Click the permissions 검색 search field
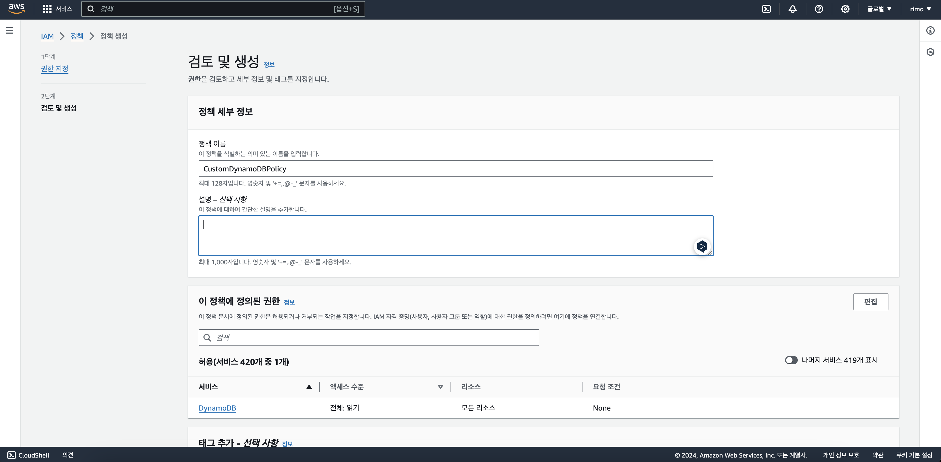Image resolution: width=941 pixels, height=462 pixels. 369,338
